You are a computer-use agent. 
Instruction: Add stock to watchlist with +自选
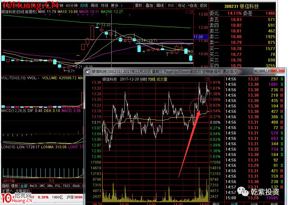coord(192,5)
